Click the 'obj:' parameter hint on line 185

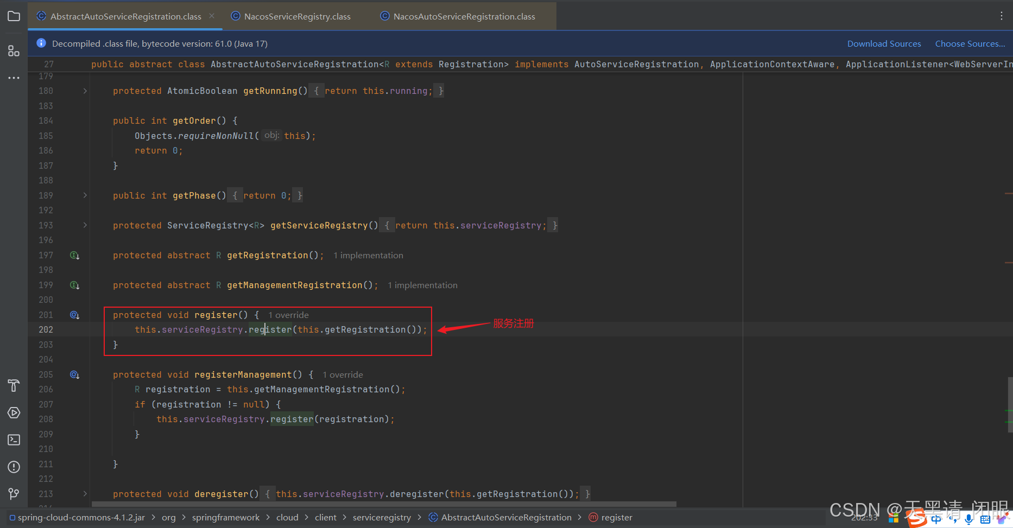(272, 135)
